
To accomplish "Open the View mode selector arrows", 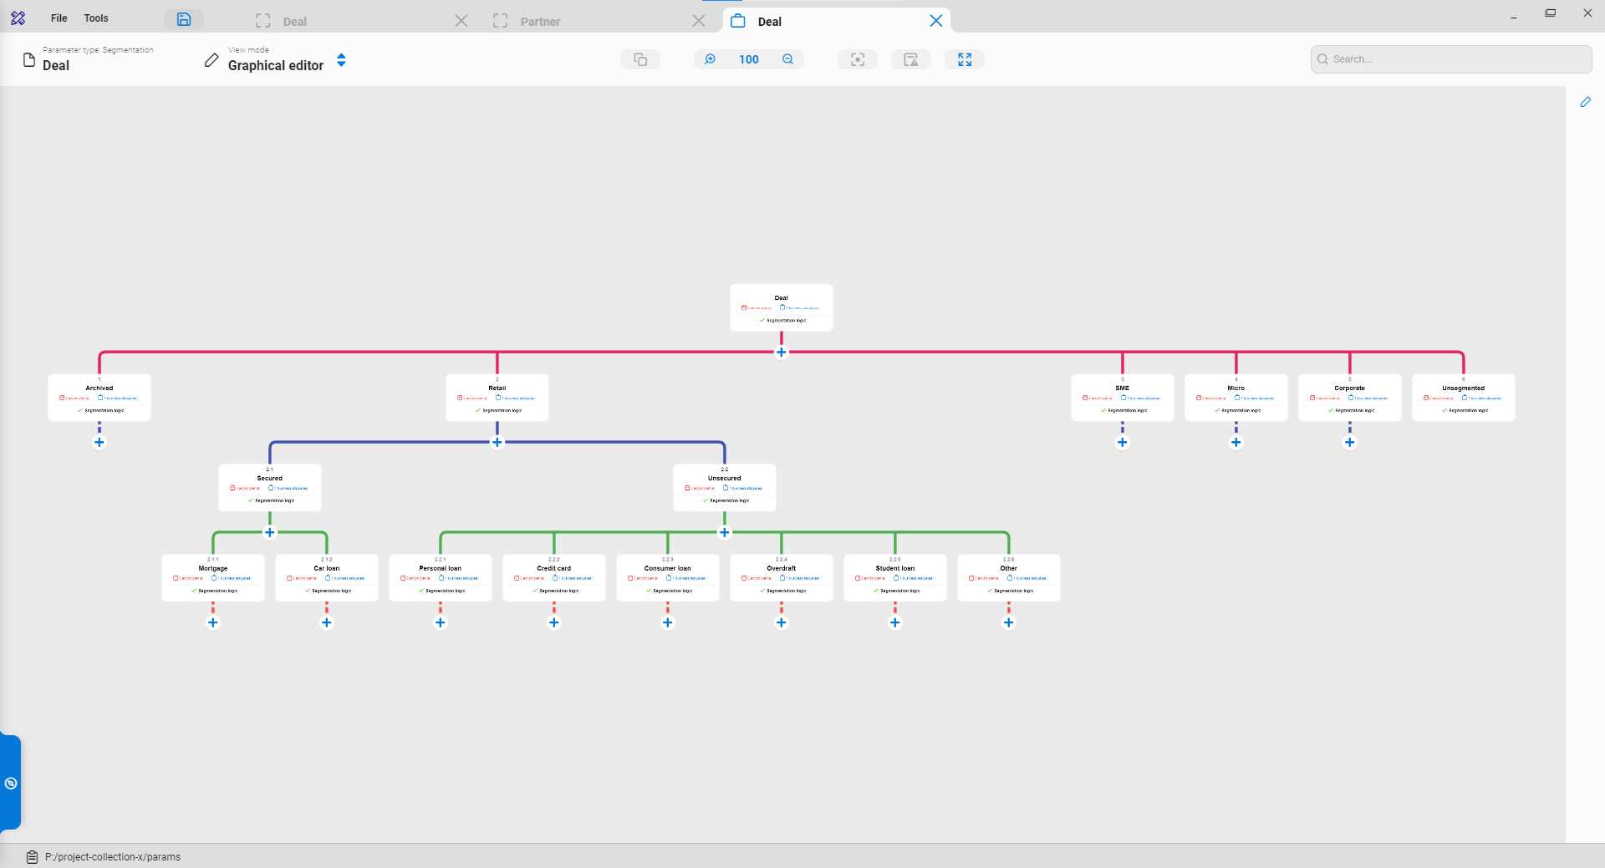I will point(341,59).
